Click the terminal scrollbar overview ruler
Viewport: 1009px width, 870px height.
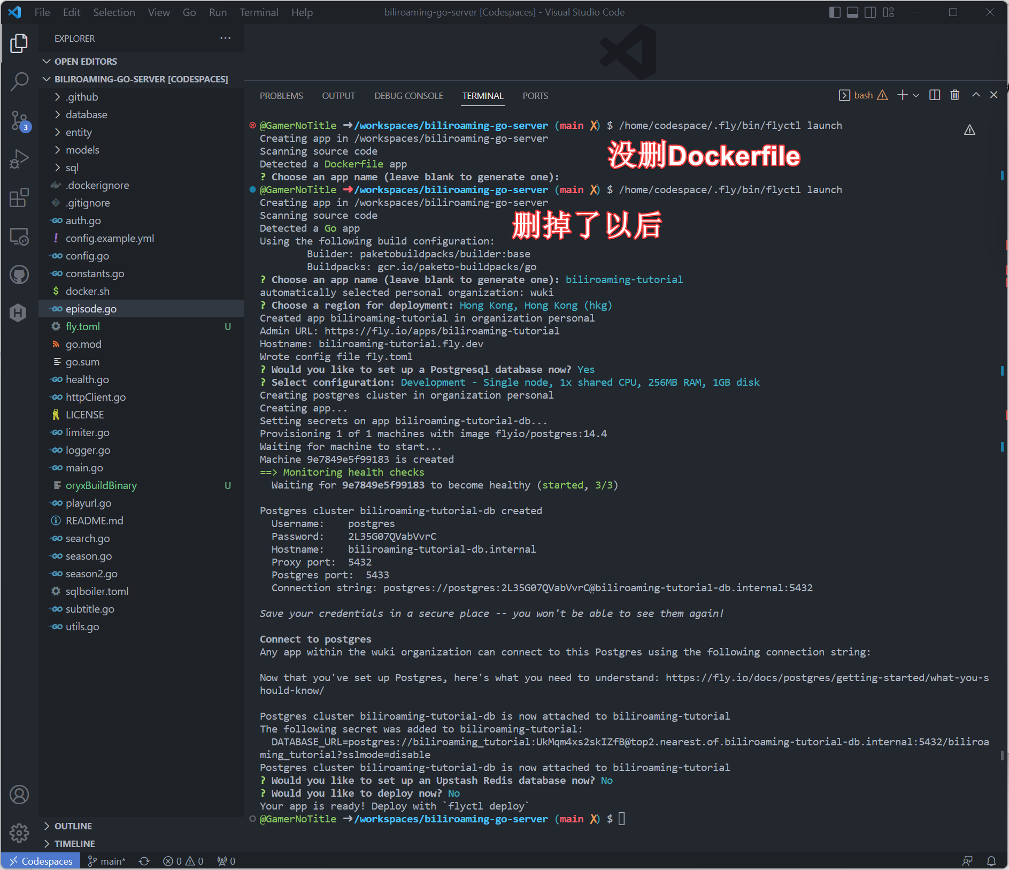coord(1002,428)
